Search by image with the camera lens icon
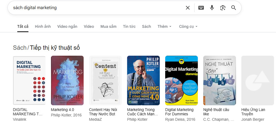This screenshot has width=276, height=129. [x=223, y=8]
